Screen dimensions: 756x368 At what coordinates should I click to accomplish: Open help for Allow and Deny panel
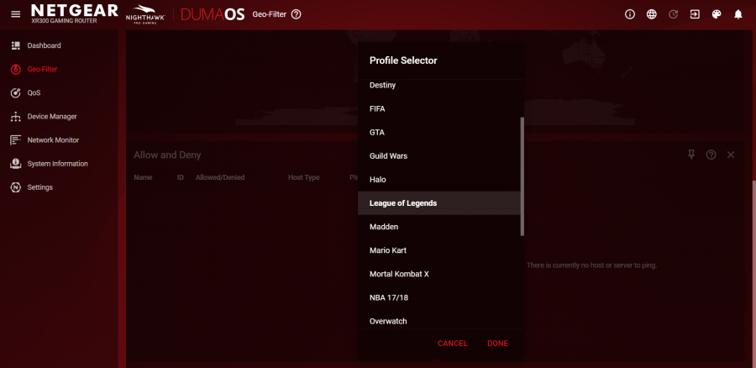(711, 155)
